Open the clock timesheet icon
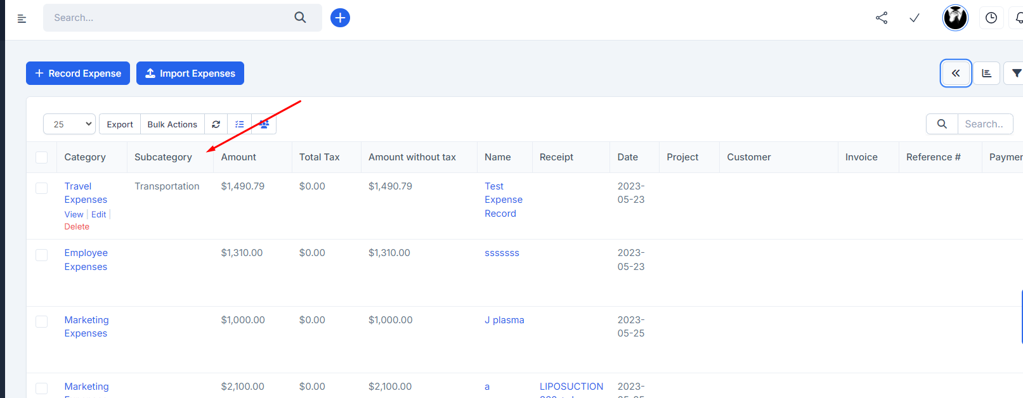The height and width of the screenshot is (398, 1023). pyautogui.click(x=991, y=18)
